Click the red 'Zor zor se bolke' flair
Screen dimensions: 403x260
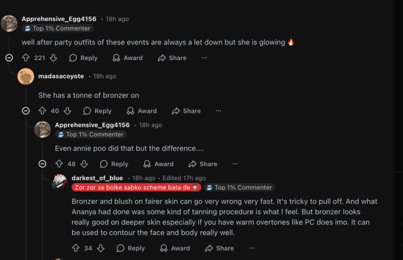click(136, 187)
